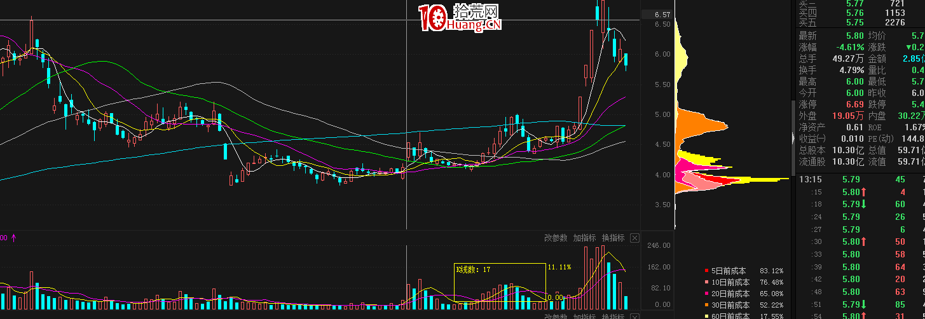Click the 换手 value 4.79%

pos(851,70)
